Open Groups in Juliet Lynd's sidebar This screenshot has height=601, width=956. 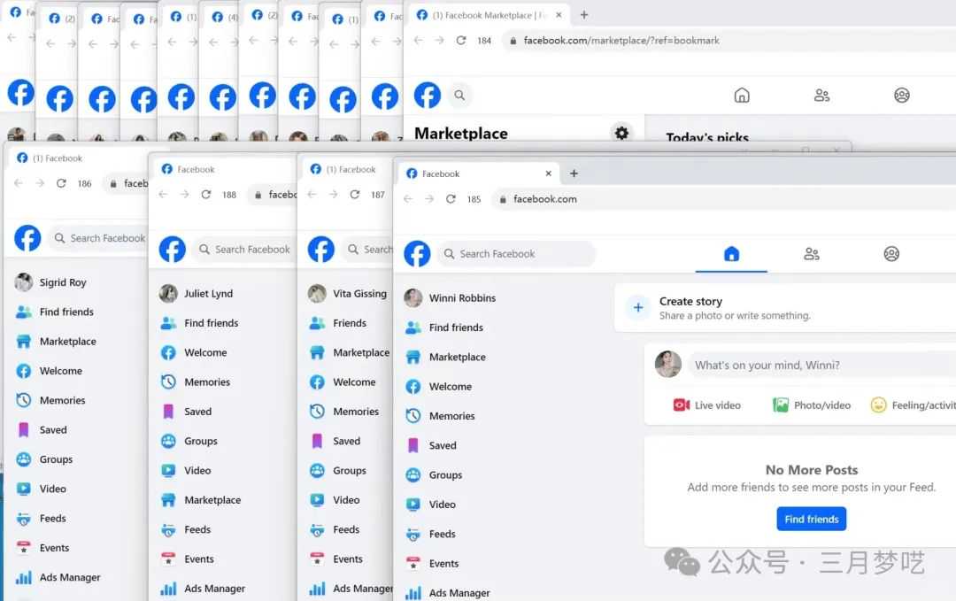click(189, 441)
